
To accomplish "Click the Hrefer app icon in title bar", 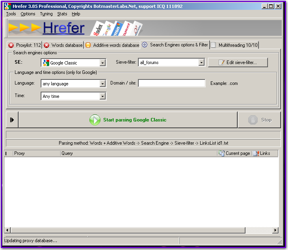I will 7,6.
